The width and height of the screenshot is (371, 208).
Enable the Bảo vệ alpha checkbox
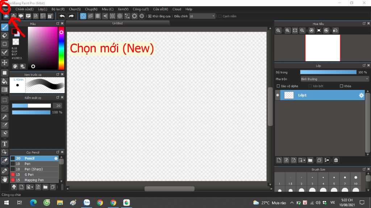[278, 86]
